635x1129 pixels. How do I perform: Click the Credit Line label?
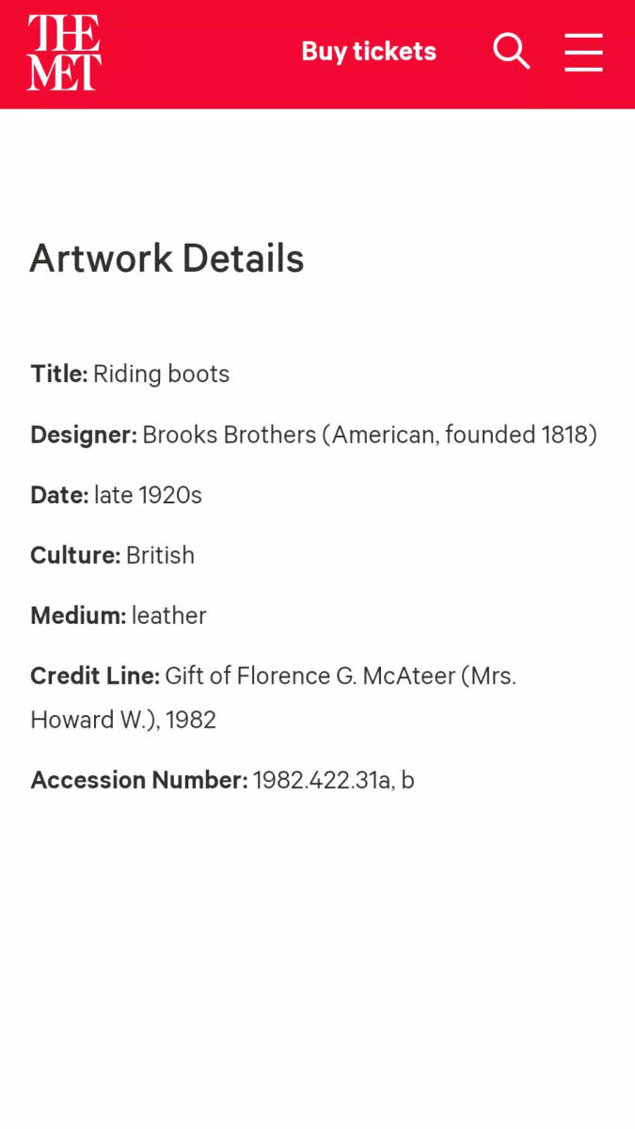click(95, 676)
